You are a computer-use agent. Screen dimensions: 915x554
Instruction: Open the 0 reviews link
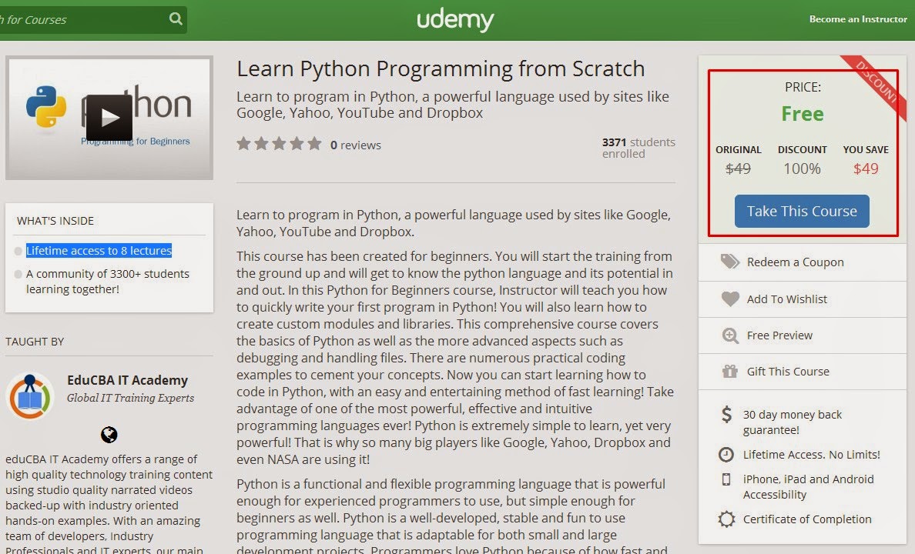355,145
